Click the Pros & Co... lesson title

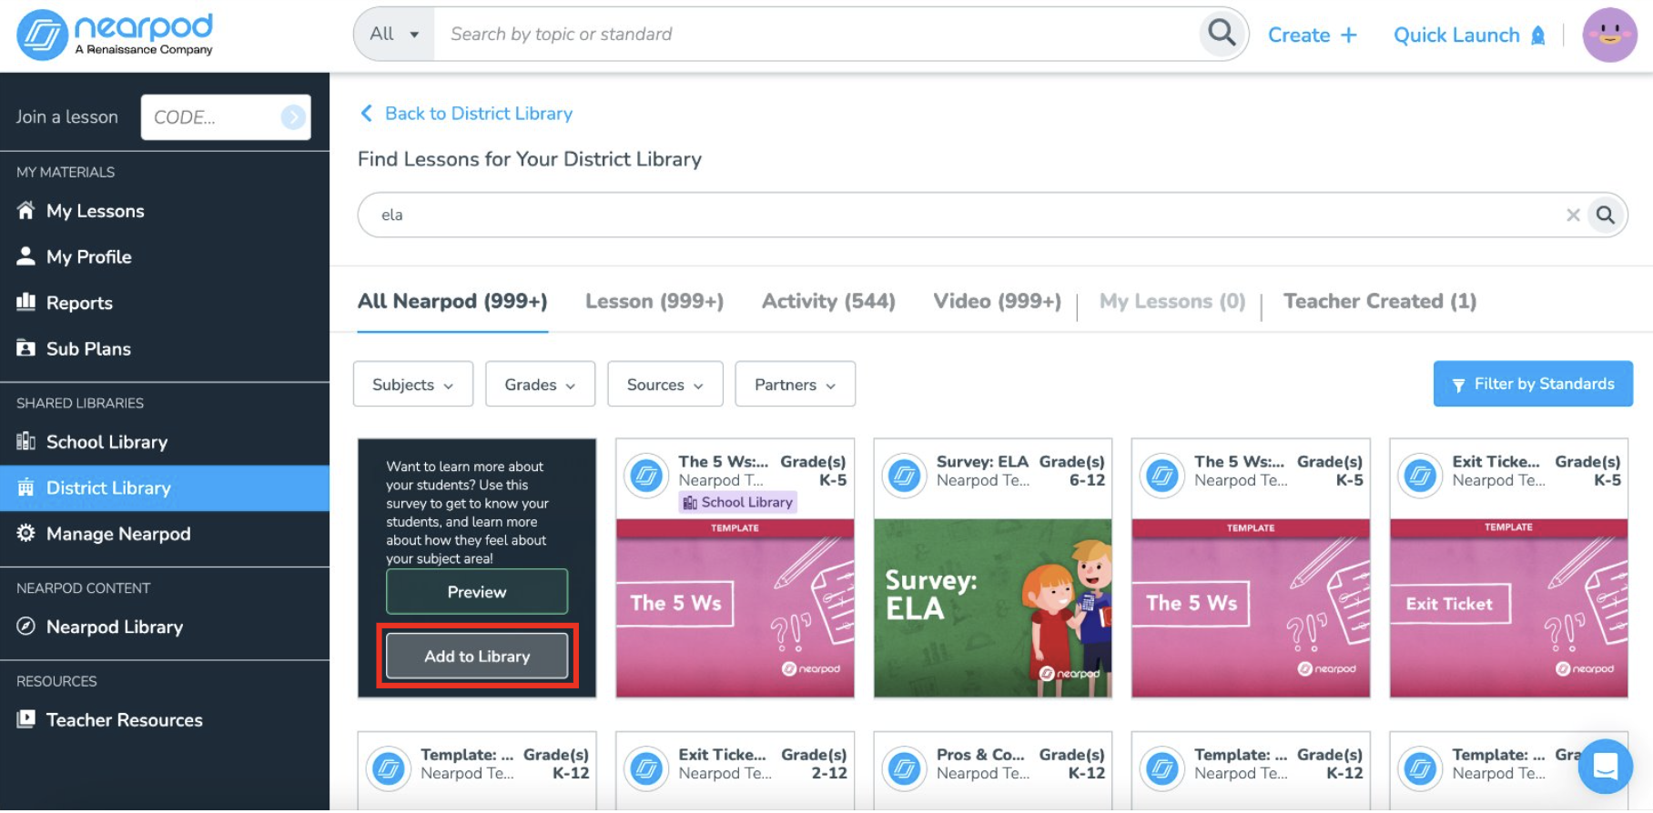[x=980, y=754]
